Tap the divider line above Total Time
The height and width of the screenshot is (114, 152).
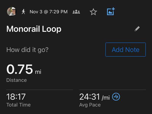pyautogui.click(x=40, y=90)
